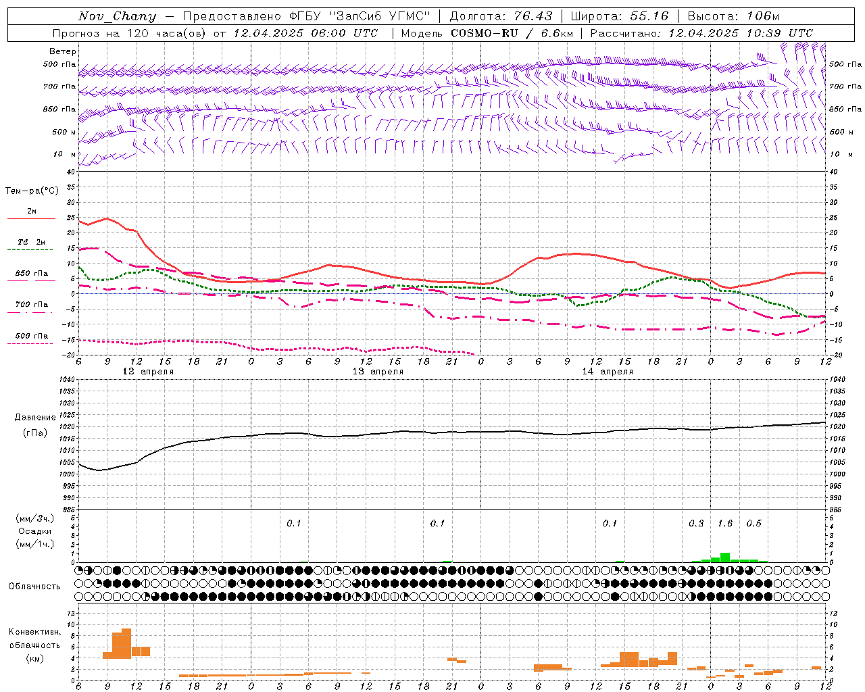Click the Td 2м dew point legend
The width and height of the screenshot is (865, 692).
pos(31,245)
